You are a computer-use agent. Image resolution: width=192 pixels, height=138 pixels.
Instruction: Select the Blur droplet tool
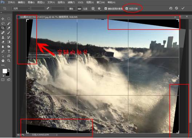3,46
